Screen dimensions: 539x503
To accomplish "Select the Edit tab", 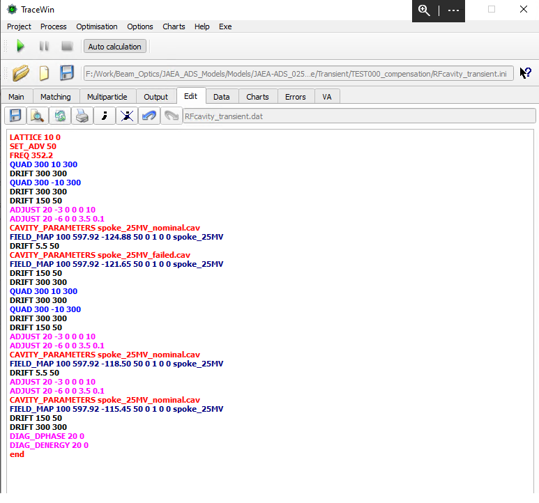I will tap(191, 96).
